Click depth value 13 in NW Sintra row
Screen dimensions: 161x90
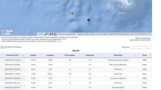coord(70,69)
